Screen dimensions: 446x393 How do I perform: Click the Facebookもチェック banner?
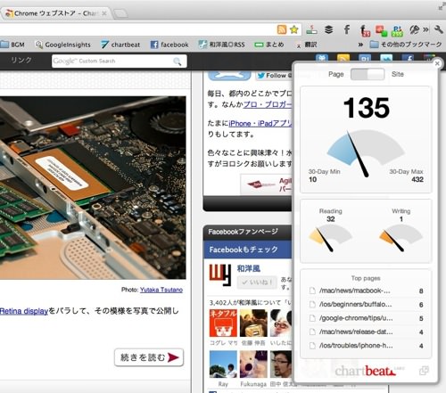247,250
